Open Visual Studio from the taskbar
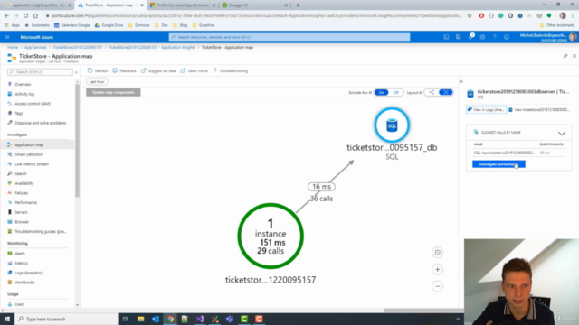579x325 pixels. pos(200,319)
